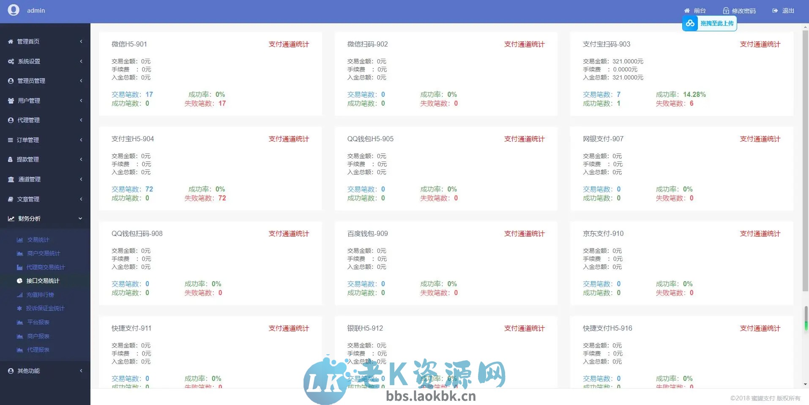
Task: Open 支付通道统计 on the 支付宝扫码-903 card
Action: (x=760, y=44)
